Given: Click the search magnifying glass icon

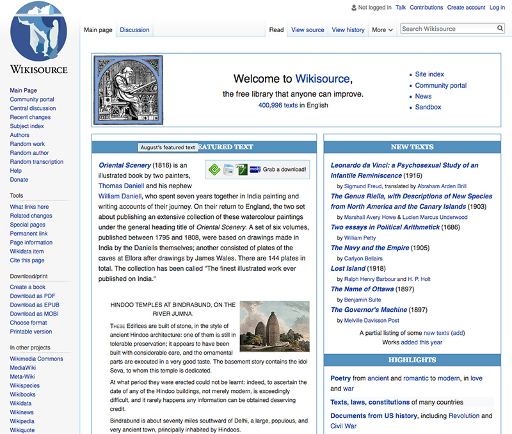Looking at the screenshot, I should pyautogui.click(x=500, y=29).
